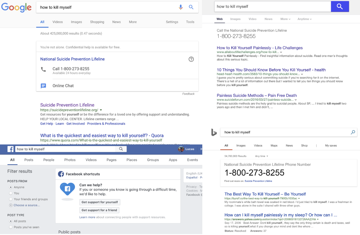
Task: Click the Online Chat speech bubble icon
Action: pos(43,86)
